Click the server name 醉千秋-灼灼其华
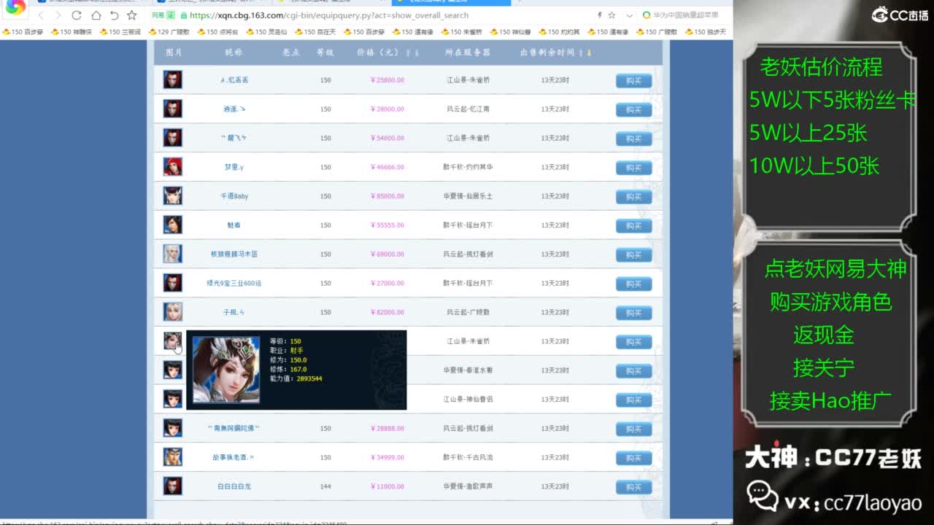 pyautogui.click(x=468, y=167)
